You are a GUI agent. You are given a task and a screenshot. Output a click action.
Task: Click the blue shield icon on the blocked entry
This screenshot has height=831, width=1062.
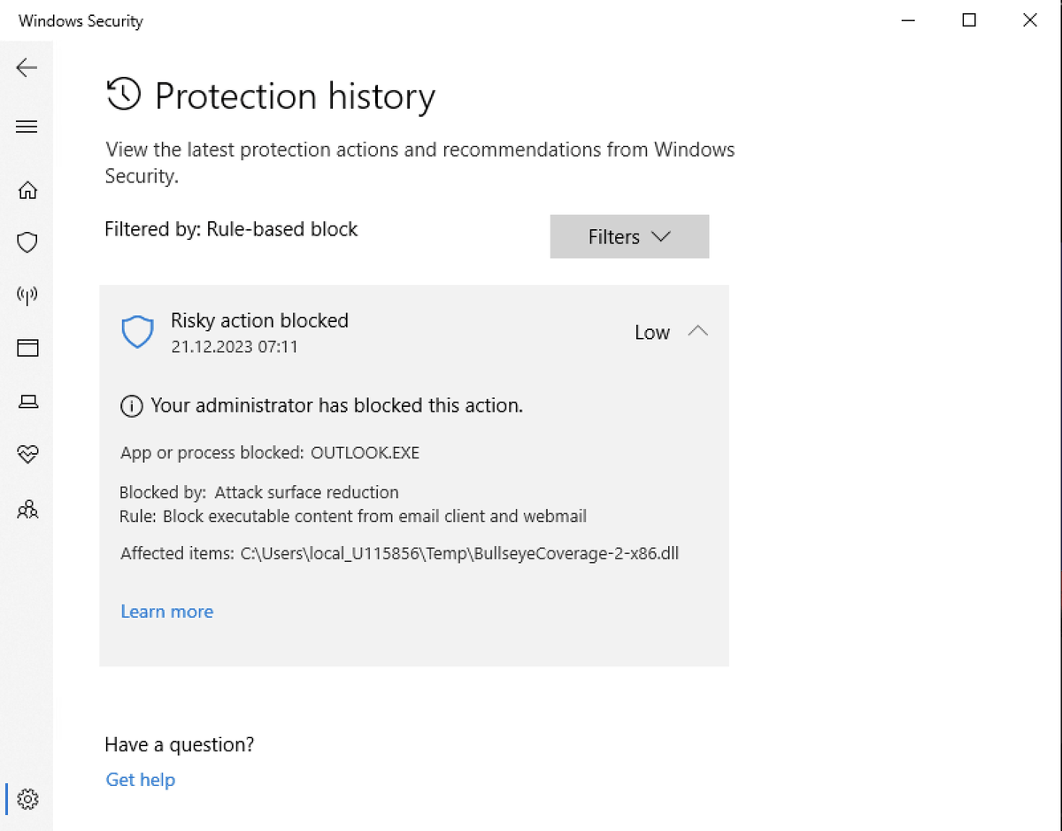(x=137, y=332)
